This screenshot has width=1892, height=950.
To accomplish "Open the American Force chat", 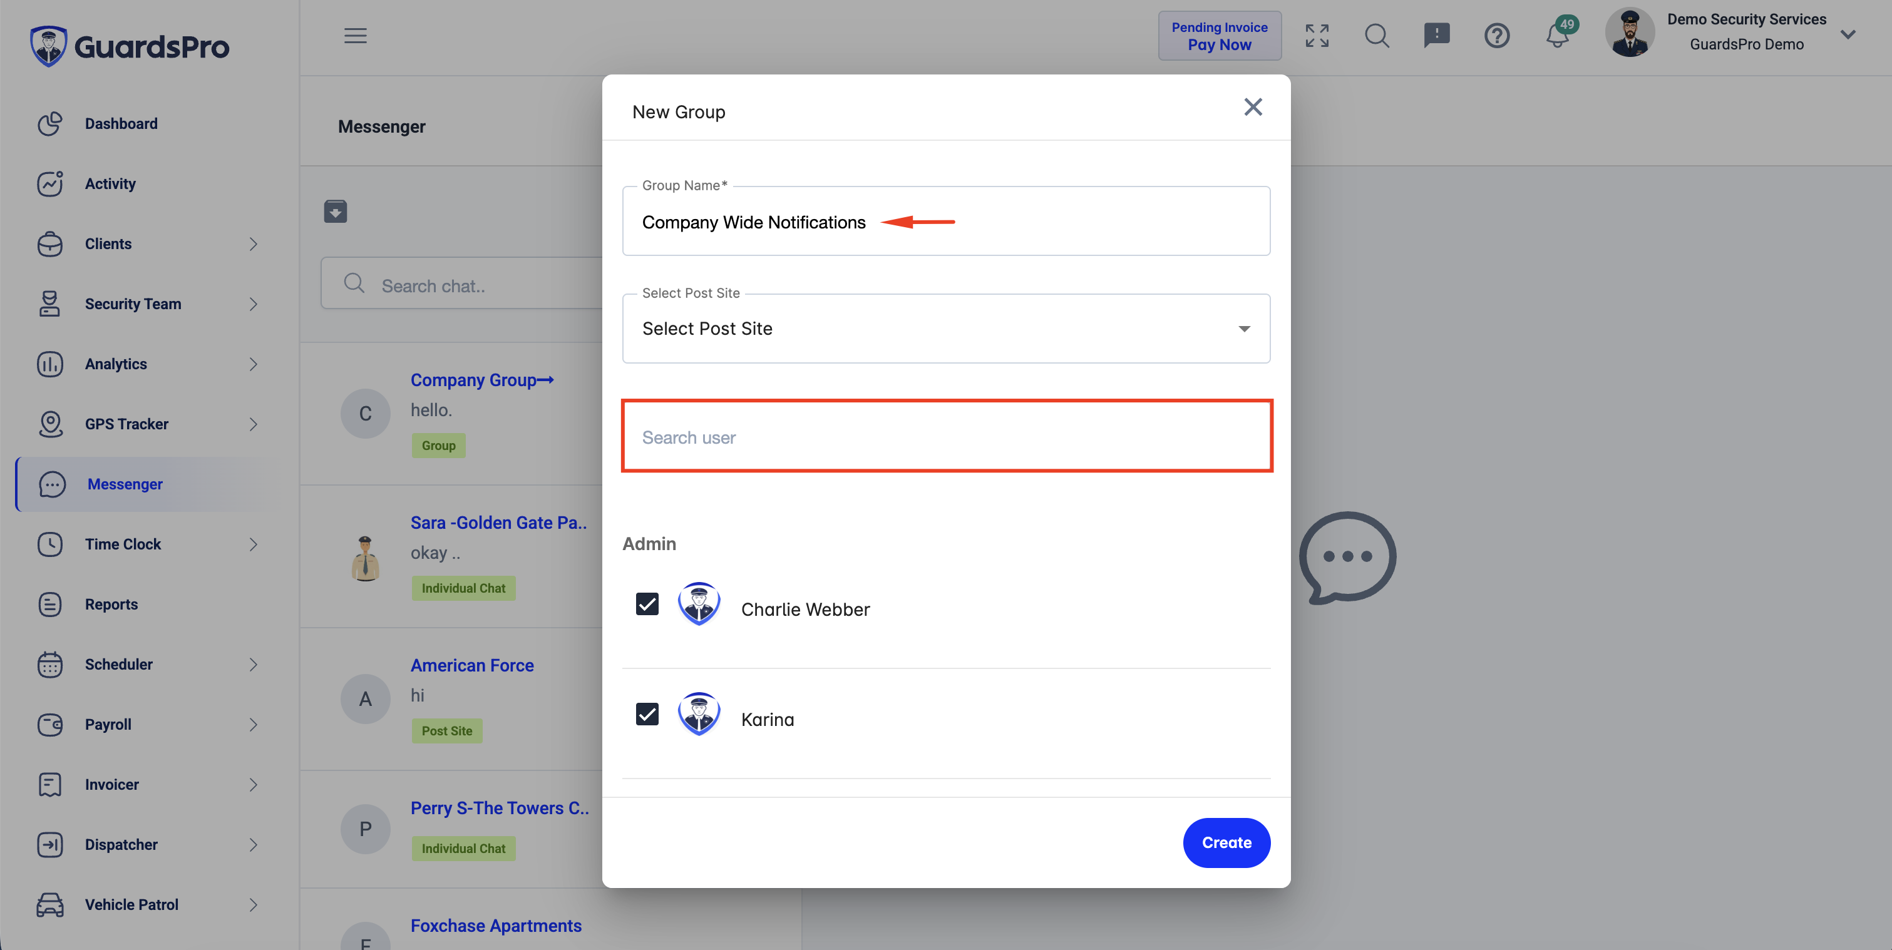I will [472, 665].
